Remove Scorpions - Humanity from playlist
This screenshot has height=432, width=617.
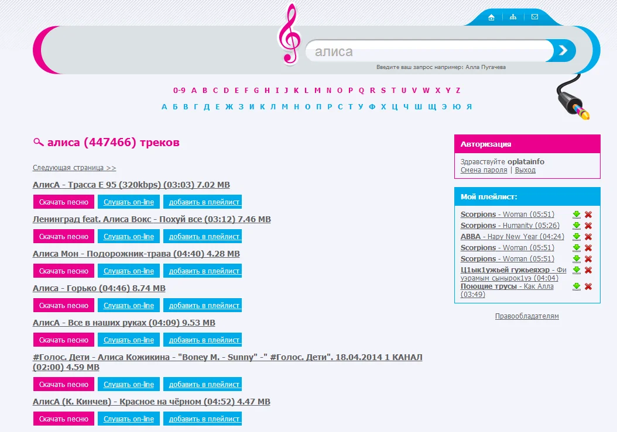coord(588,226)
